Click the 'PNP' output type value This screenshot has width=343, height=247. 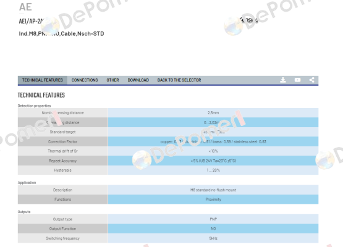click(213, 219)
